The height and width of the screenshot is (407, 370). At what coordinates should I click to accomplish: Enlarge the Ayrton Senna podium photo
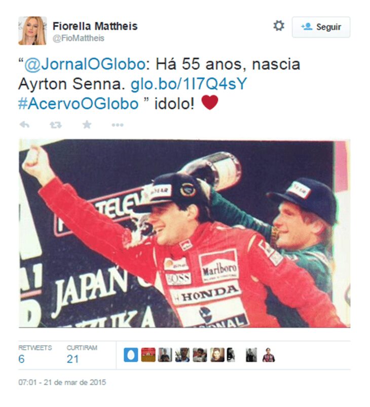click(x=184, y=233)
